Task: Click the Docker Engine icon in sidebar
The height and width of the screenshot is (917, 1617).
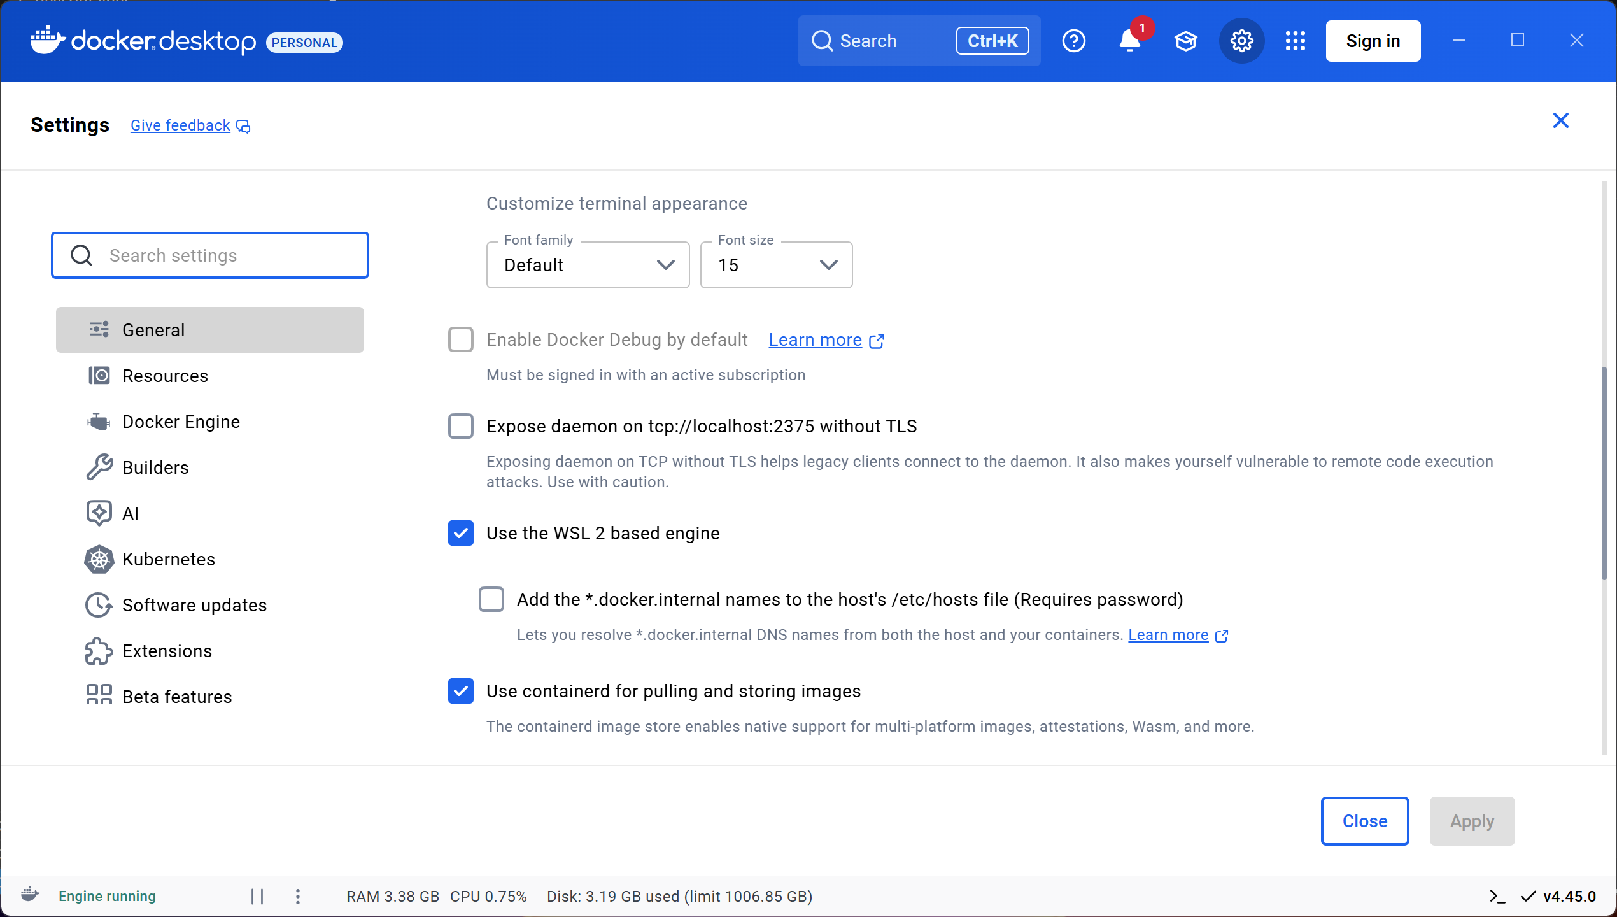Action: click(99, 421)
